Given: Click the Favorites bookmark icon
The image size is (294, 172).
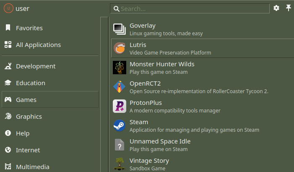Looking at the screenshot, I should pos(8,28).
